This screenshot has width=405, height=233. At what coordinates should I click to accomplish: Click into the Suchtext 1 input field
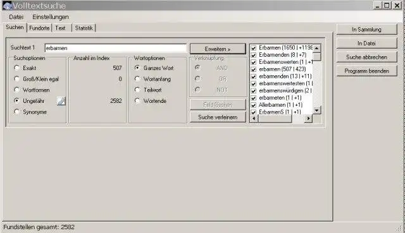pyautogui.click(x=115, y=48)
